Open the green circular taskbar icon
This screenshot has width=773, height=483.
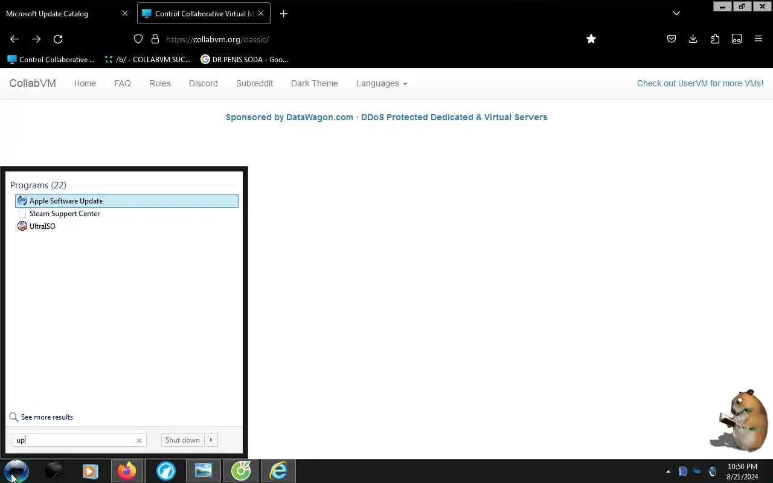241,471
